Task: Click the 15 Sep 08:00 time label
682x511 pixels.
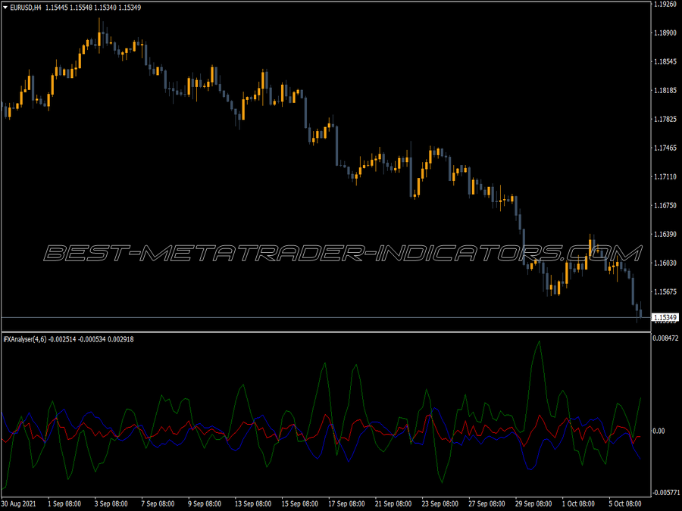Action: [x=299, y=504]
